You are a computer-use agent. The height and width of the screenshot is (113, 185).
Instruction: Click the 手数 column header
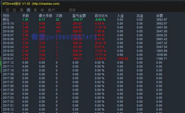coord(25,16)
